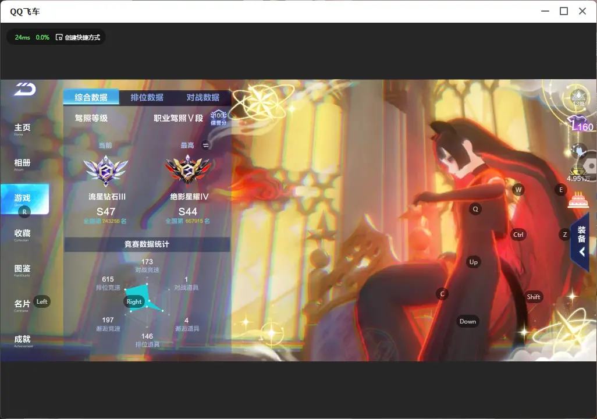Viewport: 597px width, 419px height.
Task: Open the 100 信誉分 credit score badge
Action: click(219, 118)
